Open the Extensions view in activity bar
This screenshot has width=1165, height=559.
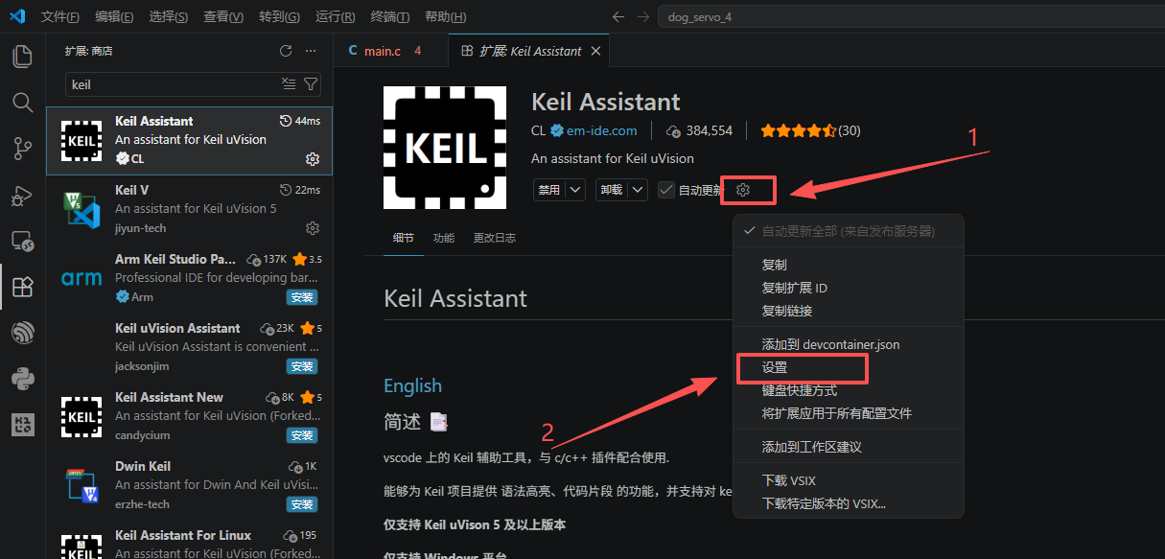point(22,287)
